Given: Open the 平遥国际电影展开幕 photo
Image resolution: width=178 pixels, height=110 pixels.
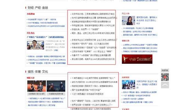Looking at the screenshot, I should (56, 86).
